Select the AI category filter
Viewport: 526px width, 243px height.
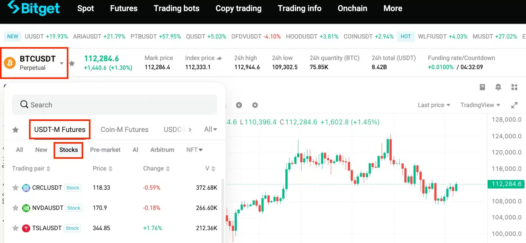[135, 150]
